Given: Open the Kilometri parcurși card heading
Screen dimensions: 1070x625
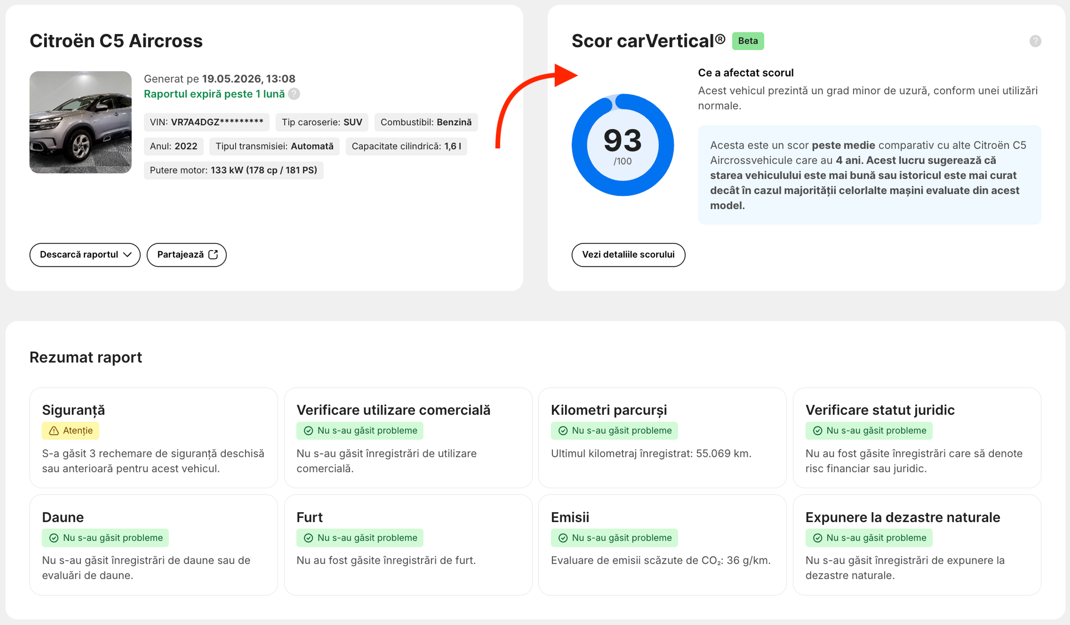Looking at the screenshot, I should coord(609,410).
